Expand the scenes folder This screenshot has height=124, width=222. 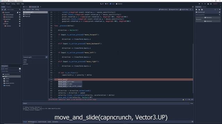(3, 79)
